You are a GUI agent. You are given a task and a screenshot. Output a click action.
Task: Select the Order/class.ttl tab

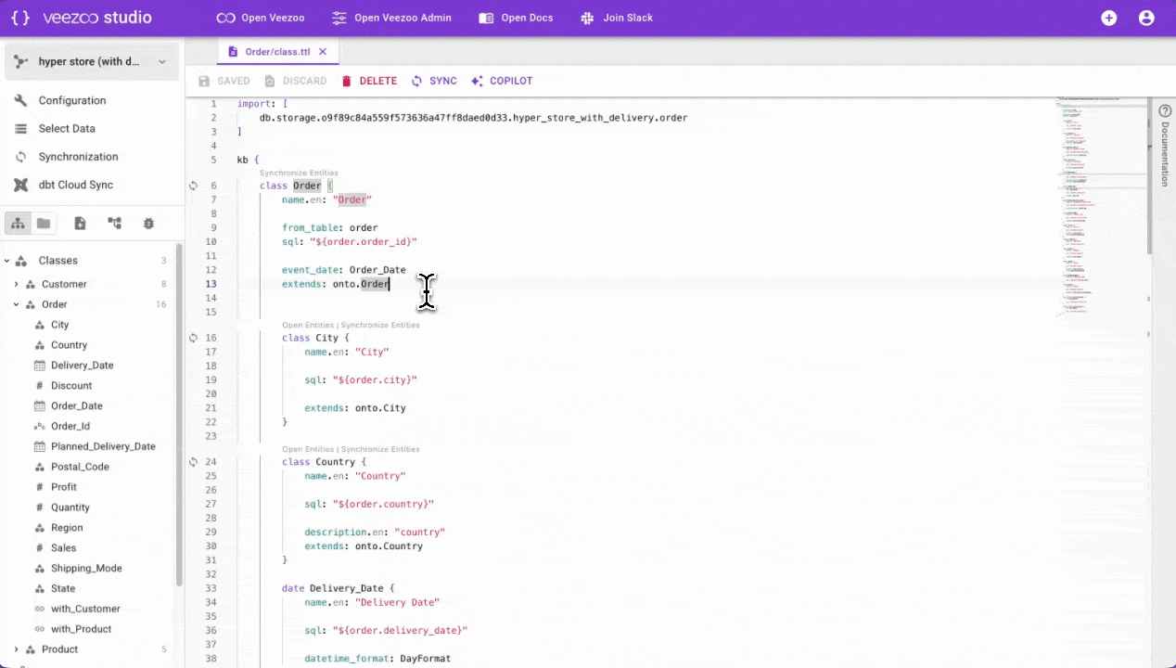[x=276, y=52]
